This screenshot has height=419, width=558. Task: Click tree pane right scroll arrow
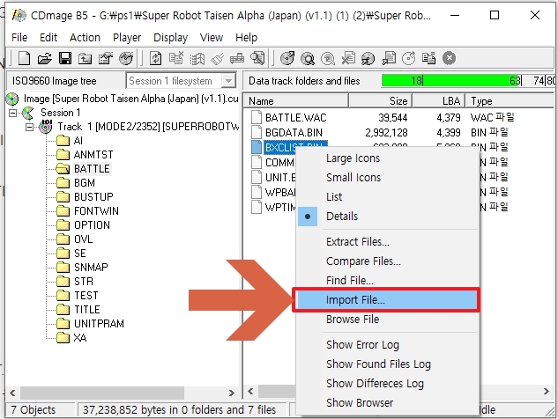(231, 393)
